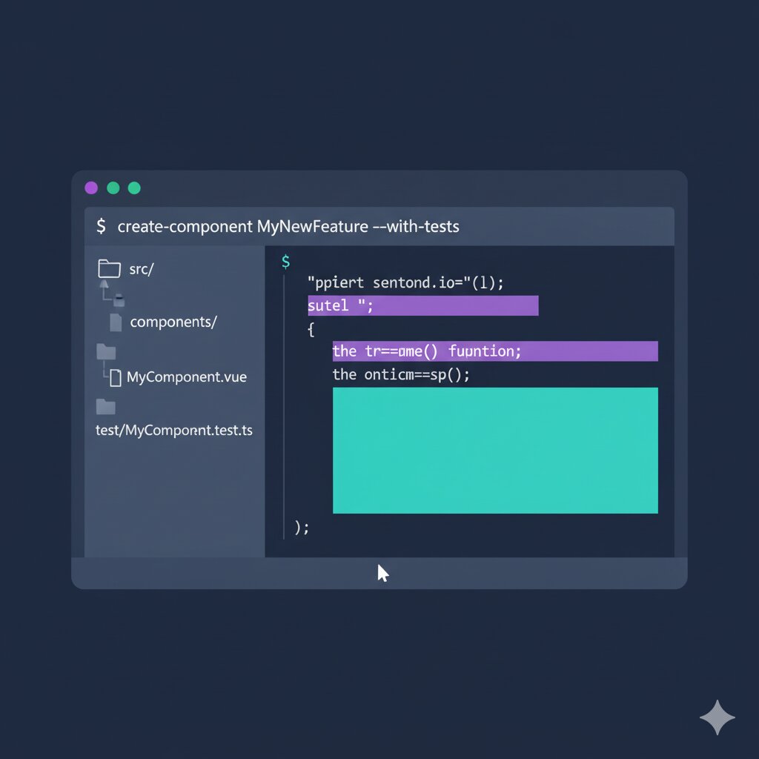Expand the small tree arrow under src/

click(105, 285)
